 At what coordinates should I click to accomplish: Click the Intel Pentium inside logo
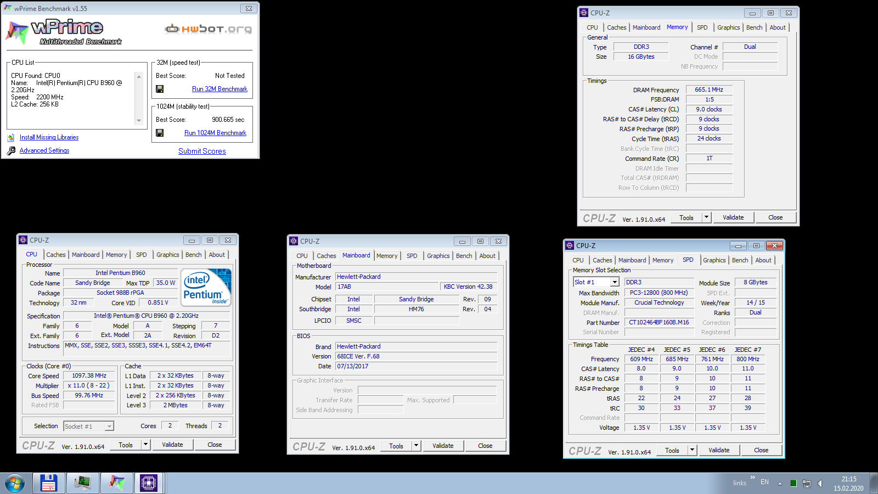[x=206, y=288]
